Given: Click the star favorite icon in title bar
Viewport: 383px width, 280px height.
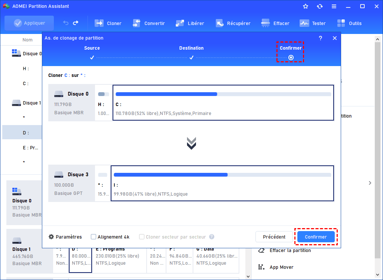Looking at the screenshot, I should pos(306,6).
